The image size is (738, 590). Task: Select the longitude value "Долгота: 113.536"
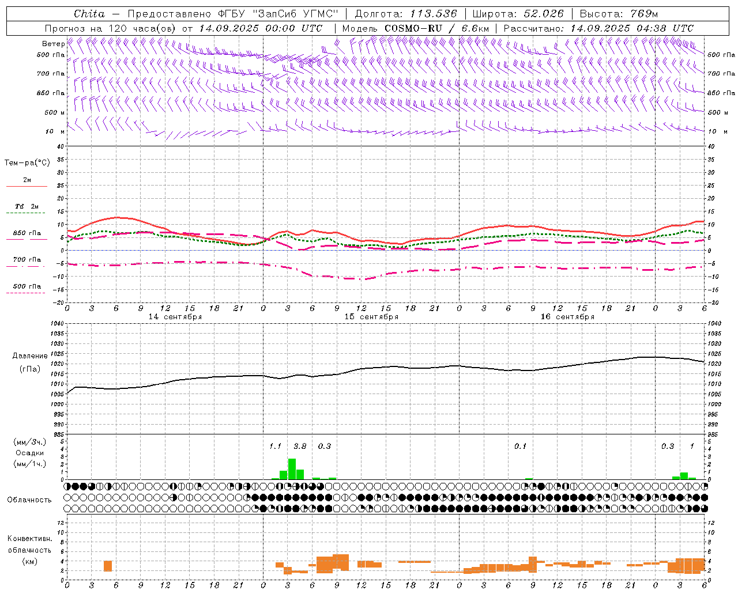coord(405,14)
